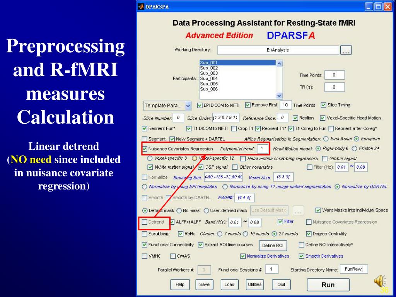Click the Polynomial trend value field
The width and height of the screenshot is (396, 297).
[x=263, y=149]
